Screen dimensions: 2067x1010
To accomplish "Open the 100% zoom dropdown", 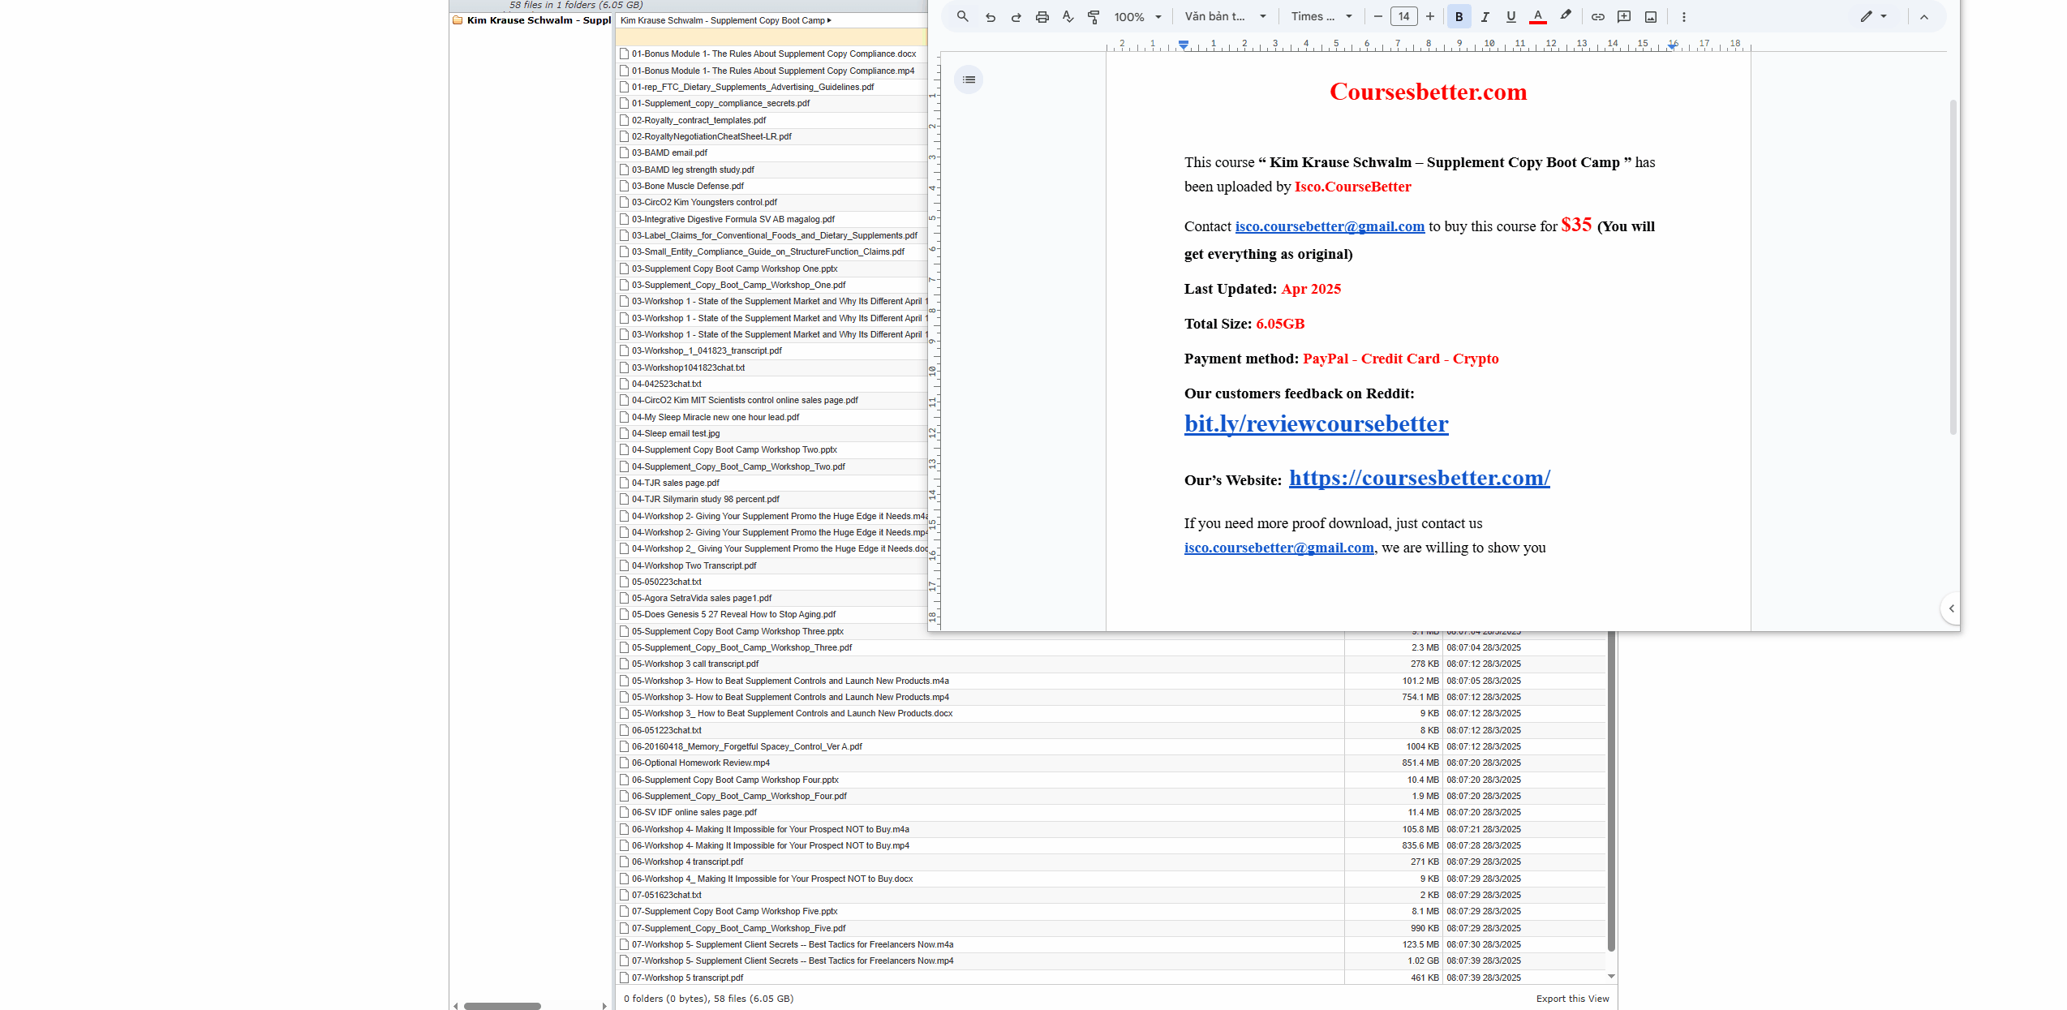I will 1137,16.
